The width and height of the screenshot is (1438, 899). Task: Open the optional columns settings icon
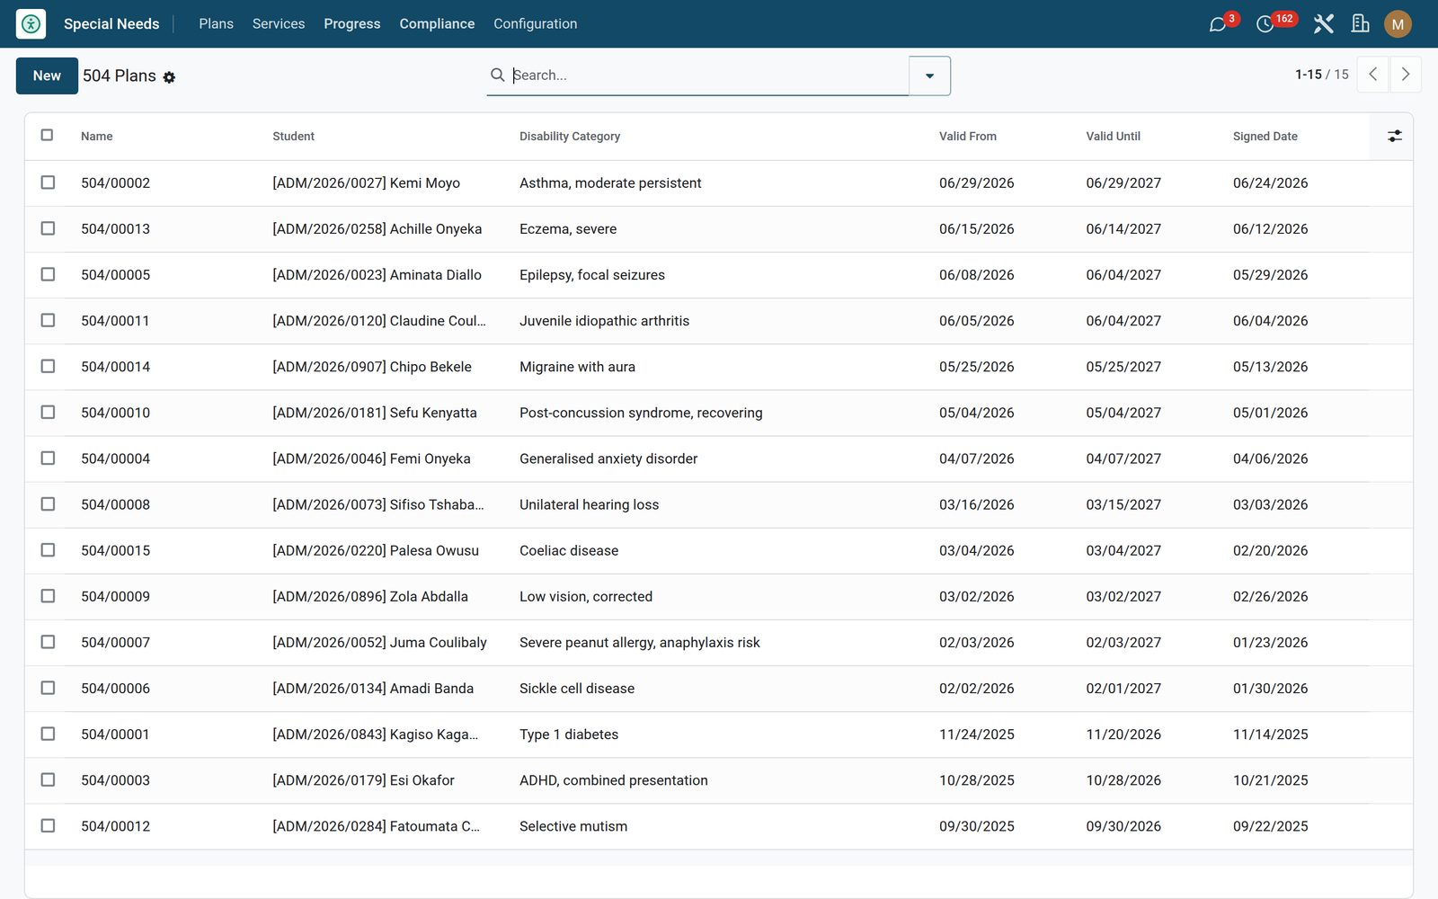[x=1394, y=136]
